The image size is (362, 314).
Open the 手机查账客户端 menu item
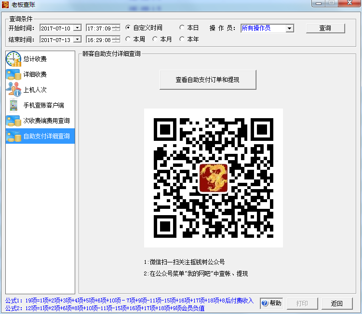pyautogui.click(x=40, y=105)
